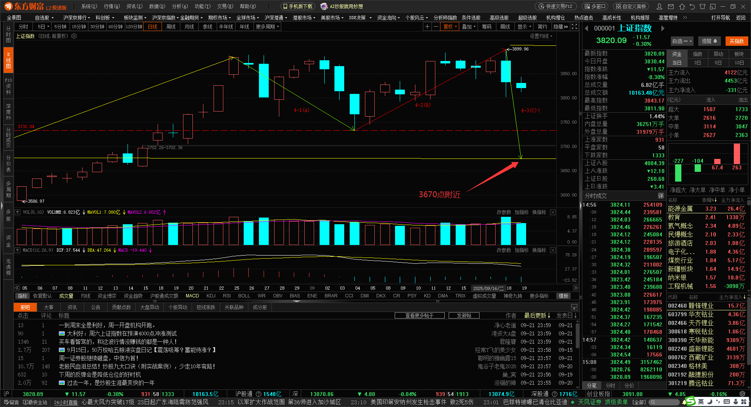Toggle the 简约 simple mode

(542, 27)
